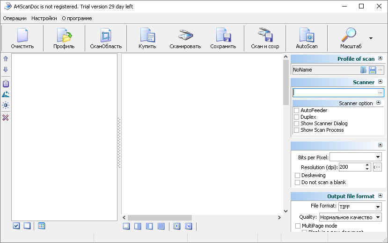Click the save profile floppy icon
388x243 pixels.
tap(373, 70)
